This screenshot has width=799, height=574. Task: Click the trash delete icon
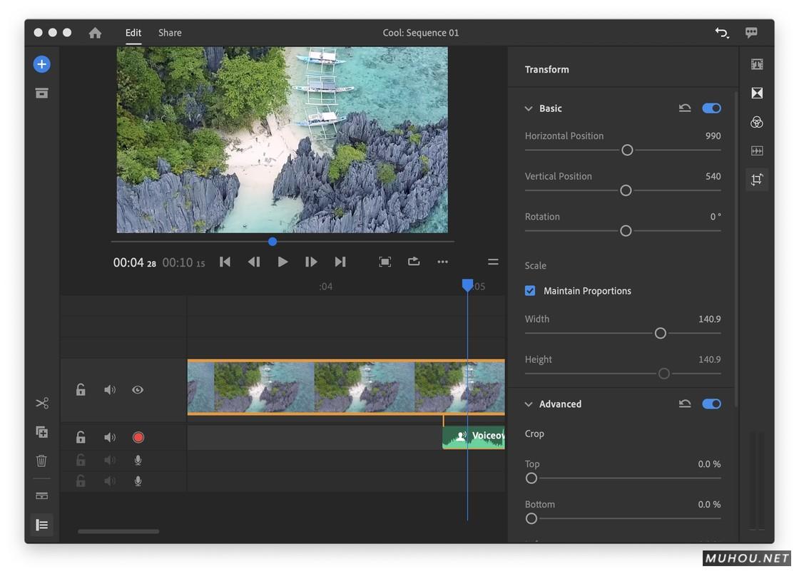click(x=42, y=461)
